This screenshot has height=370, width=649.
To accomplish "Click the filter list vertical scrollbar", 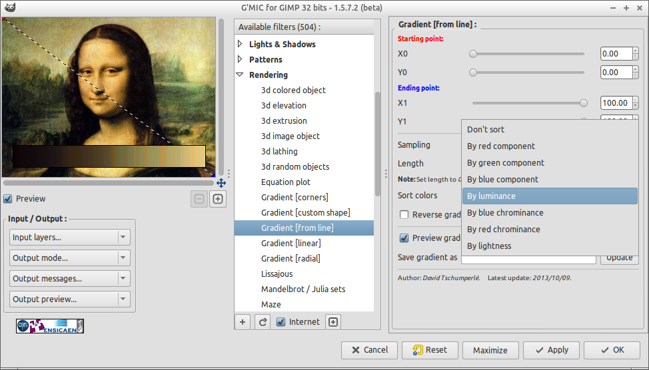I will tap(378, 144).
